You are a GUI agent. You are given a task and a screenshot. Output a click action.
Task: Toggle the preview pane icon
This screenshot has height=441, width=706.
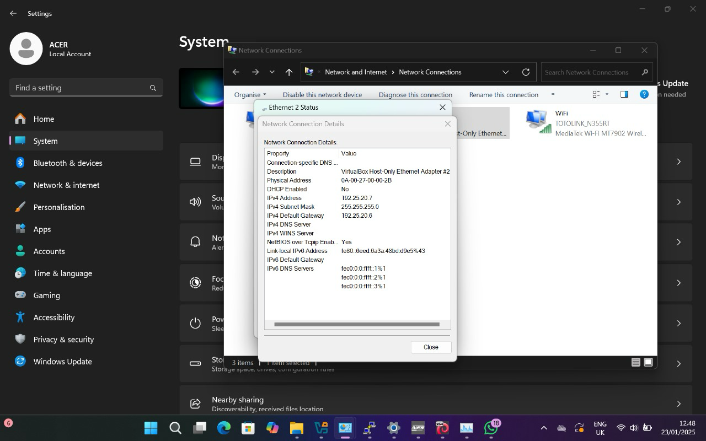pos(624,94)
